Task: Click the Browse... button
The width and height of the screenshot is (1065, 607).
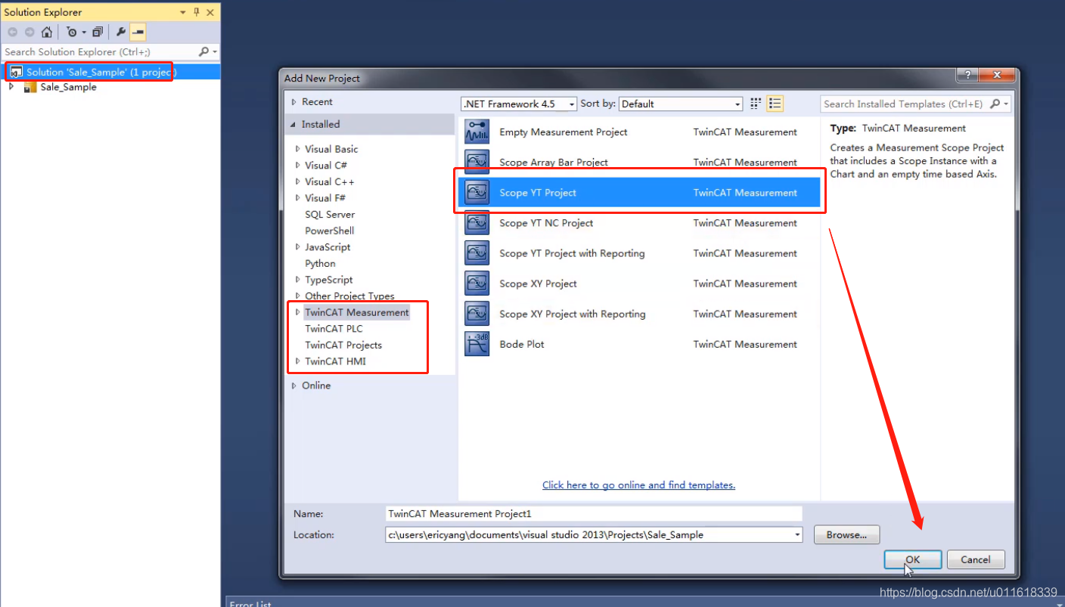Action: (846, 535)
